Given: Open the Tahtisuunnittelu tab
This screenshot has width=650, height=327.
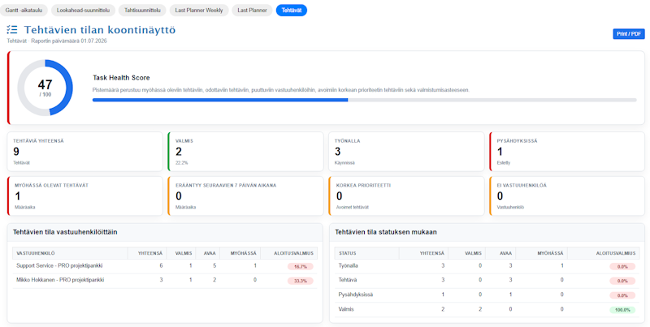Looking at the screenshot, I should [x=142, y=11].
